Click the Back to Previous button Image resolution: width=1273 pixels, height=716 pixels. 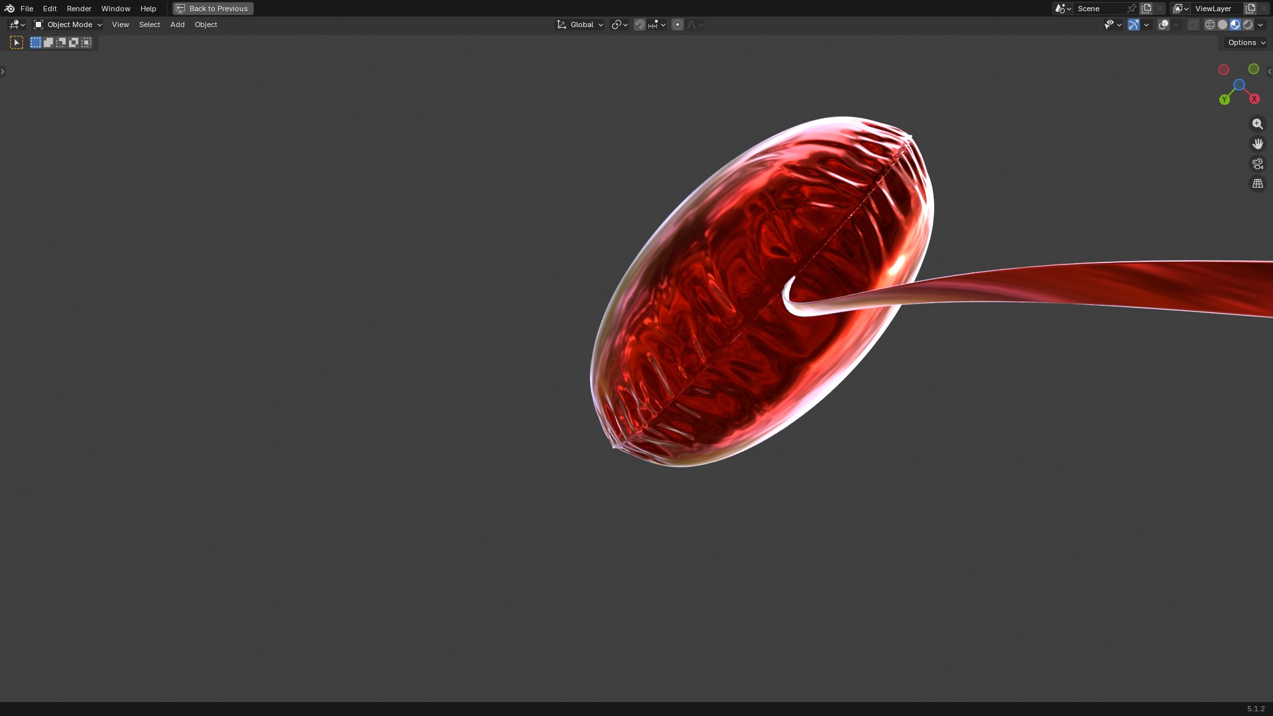point(213,9)
